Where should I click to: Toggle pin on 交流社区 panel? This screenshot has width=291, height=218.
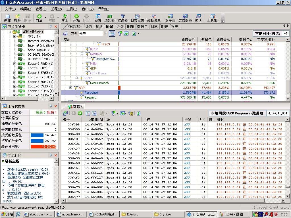click(x=51, y=155)
